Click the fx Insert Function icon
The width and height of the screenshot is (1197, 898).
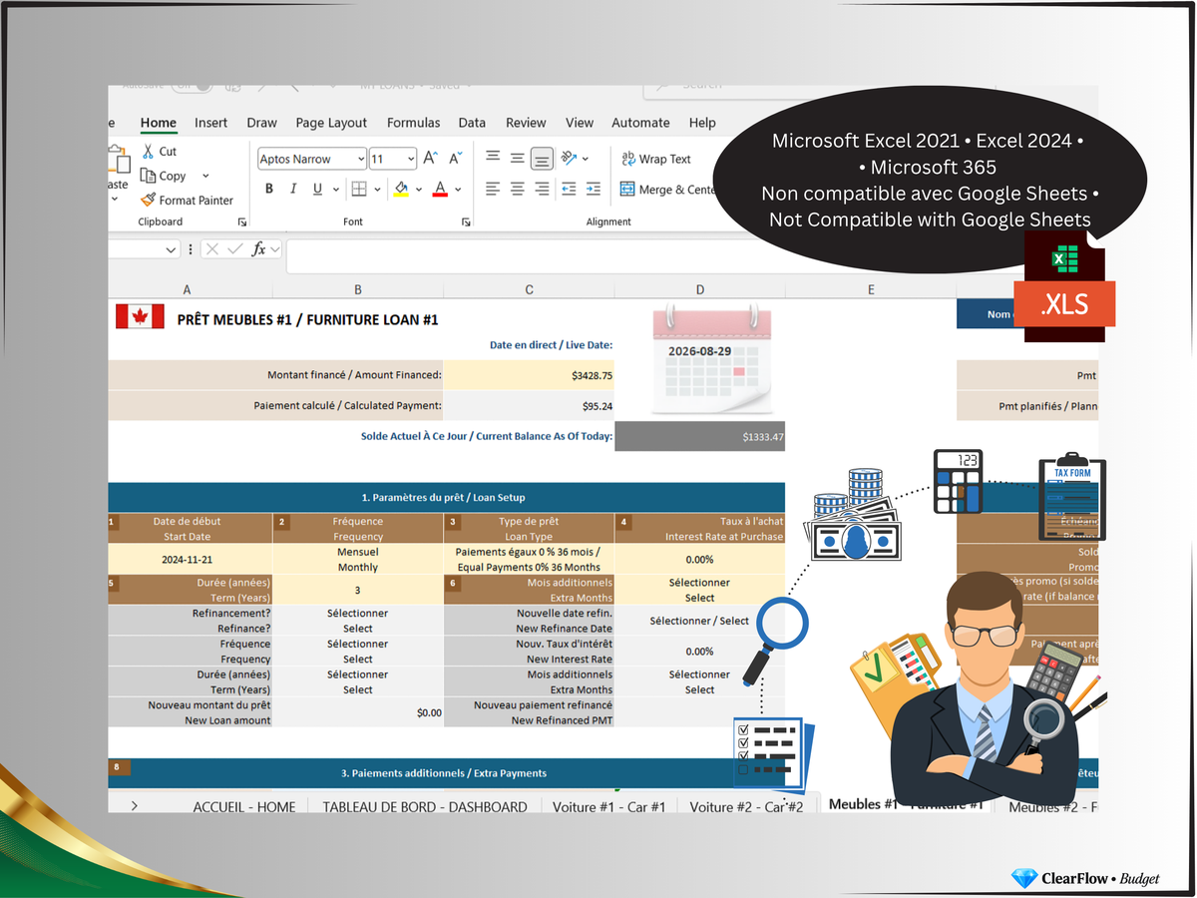tap(258, 249)
